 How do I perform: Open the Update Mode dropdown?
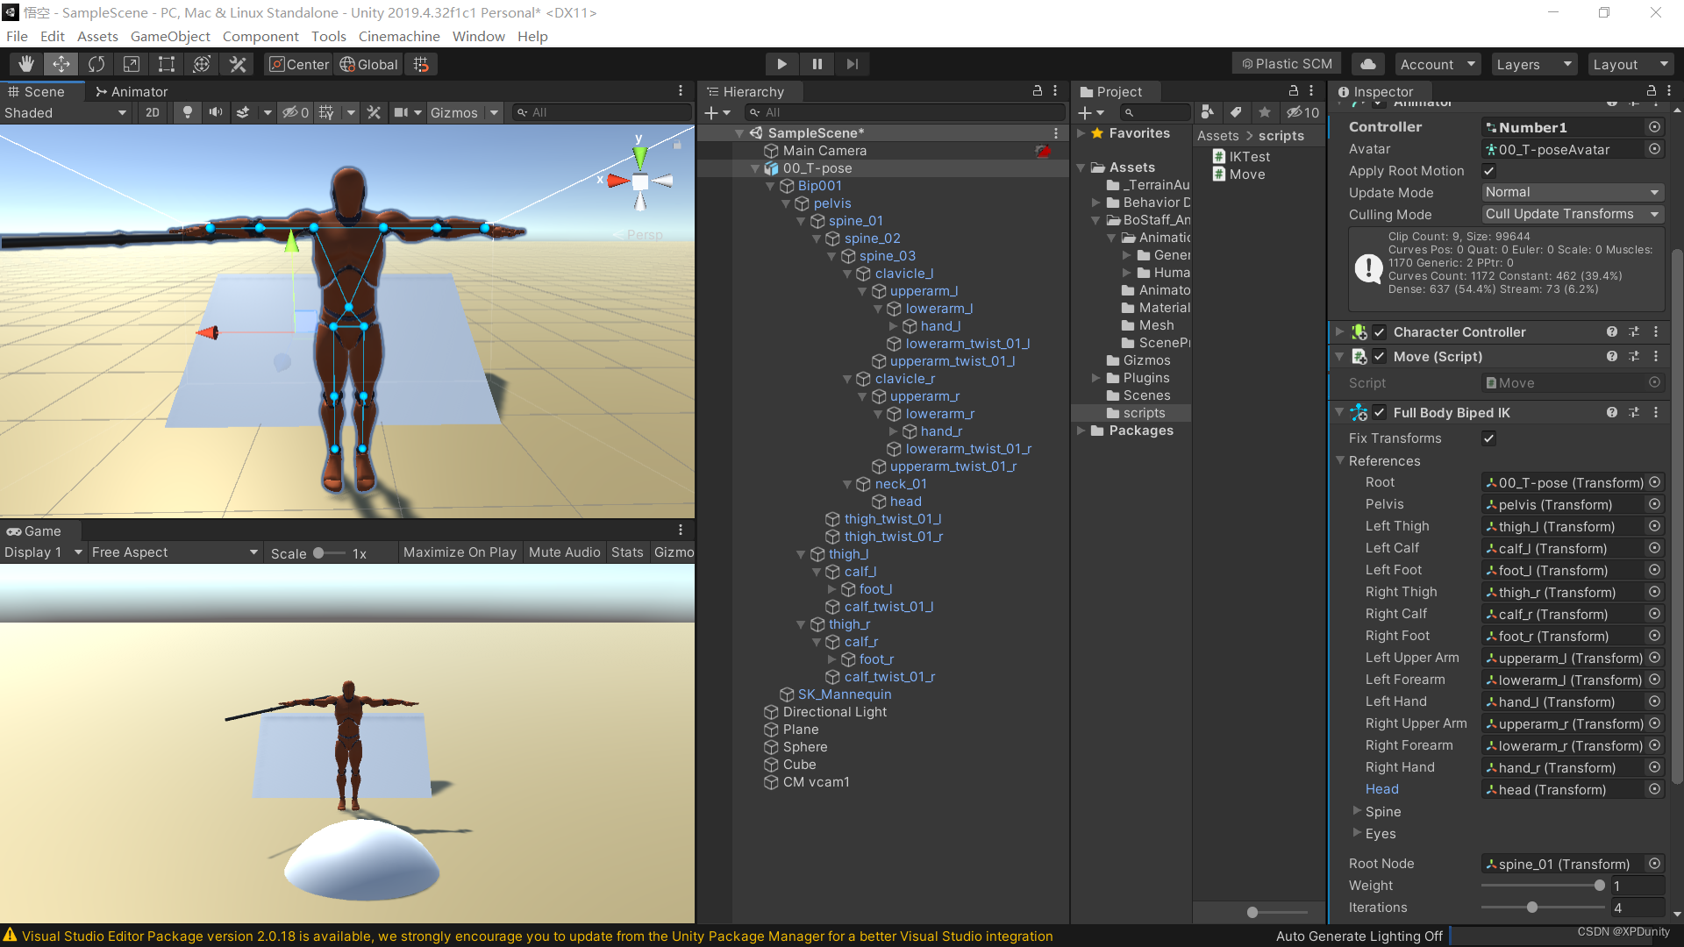pyautogui.click(x=1571, y=192)
